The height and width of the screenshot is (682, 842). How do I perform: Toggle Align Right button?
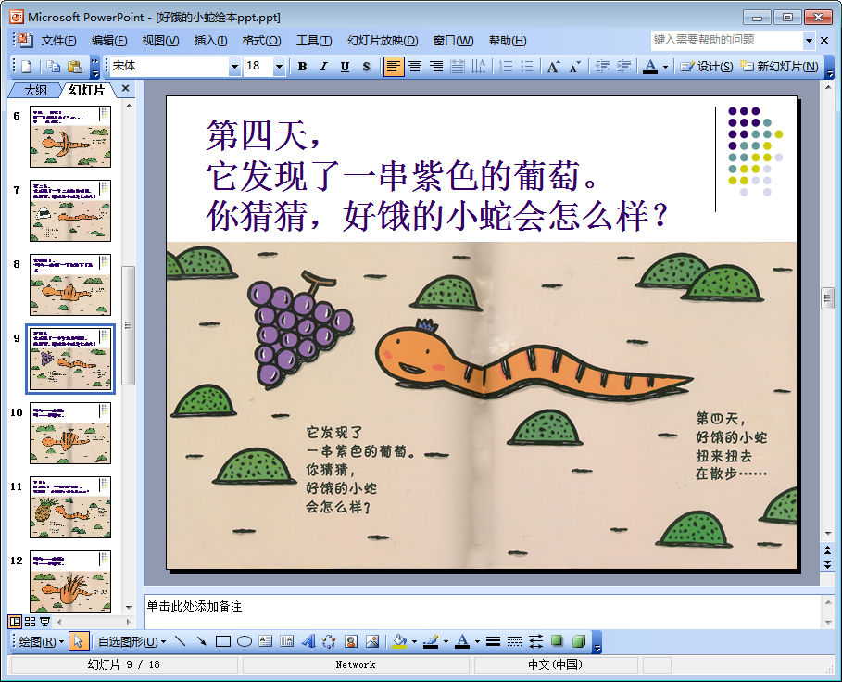(x=436, y=67)
